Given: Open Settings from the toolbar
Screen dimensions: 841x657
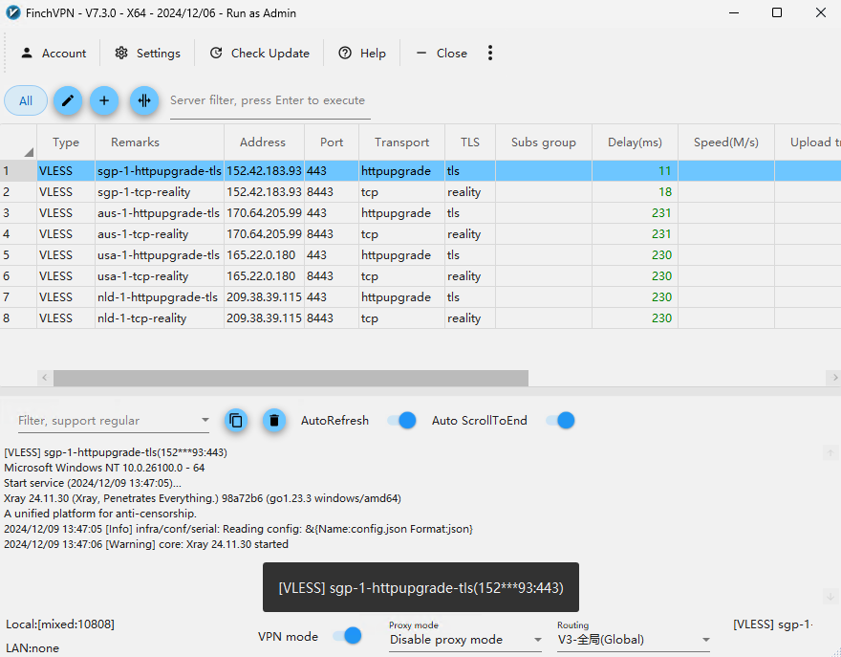Looking at the screenshot, I should pyautogui.click(x=147, y=54).
